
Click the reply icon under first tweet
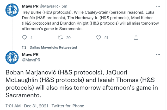(x=24, y=38)
